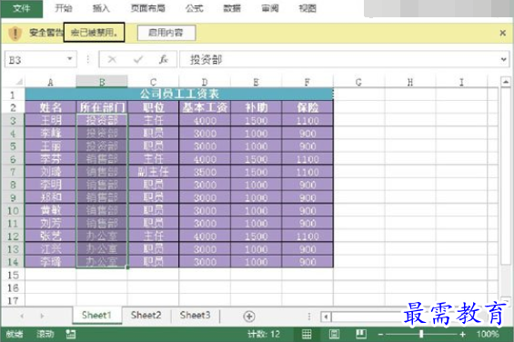Click the 职位 header cell
This screenshot has width=514, height=342.
[153, 107]
